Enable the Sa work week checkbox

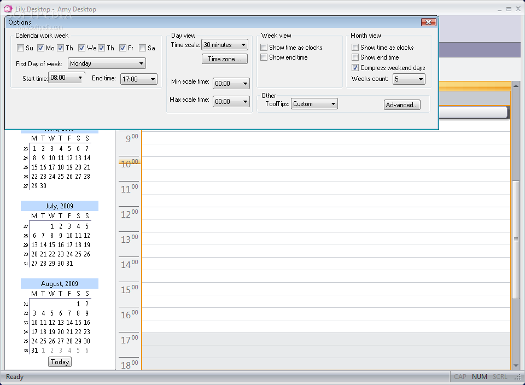[142, 48]
